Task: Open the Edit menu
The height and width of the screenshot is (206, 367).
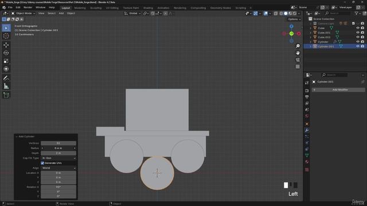Action: 18,7
